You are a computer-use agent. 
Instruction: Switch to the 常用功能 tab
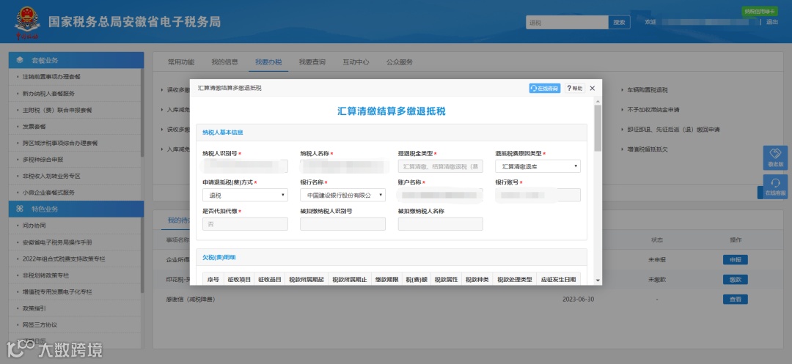click(181, 62)
